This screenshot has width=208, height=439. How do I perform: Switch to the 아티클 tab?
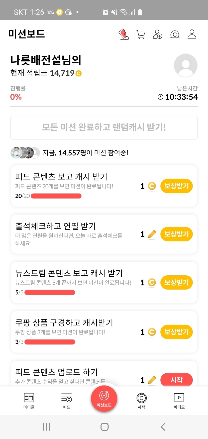29,400
